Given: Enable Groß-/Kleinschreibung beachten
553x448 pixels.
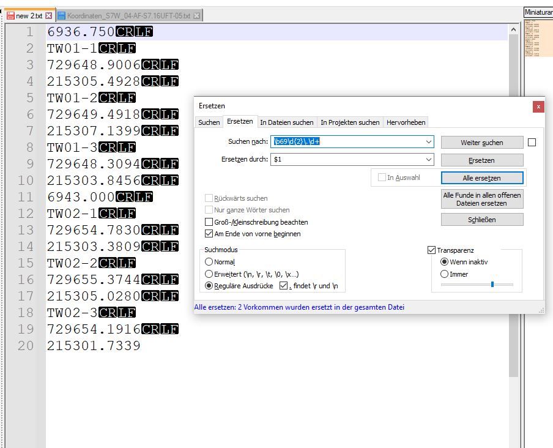Looking at the screenshot, I should click(x=209, y=222).
